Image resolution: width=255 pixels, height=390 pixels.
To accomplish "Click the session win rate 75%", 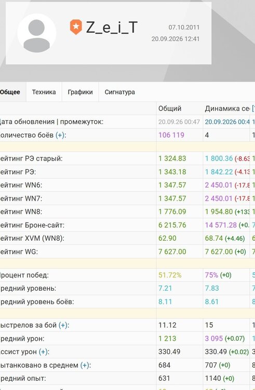I will point(211,275).
